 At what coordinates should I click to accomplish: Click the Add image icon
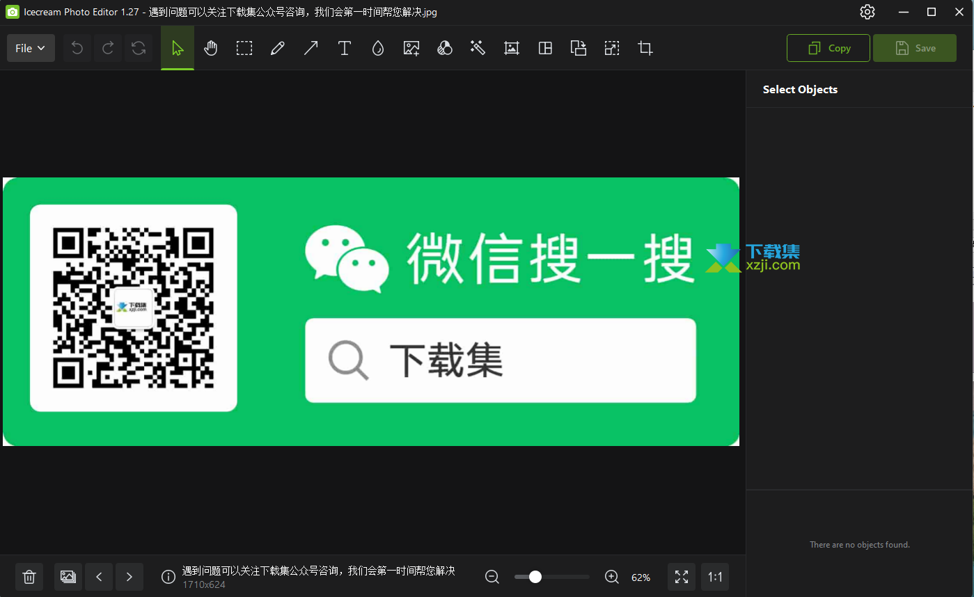(411, 48)
